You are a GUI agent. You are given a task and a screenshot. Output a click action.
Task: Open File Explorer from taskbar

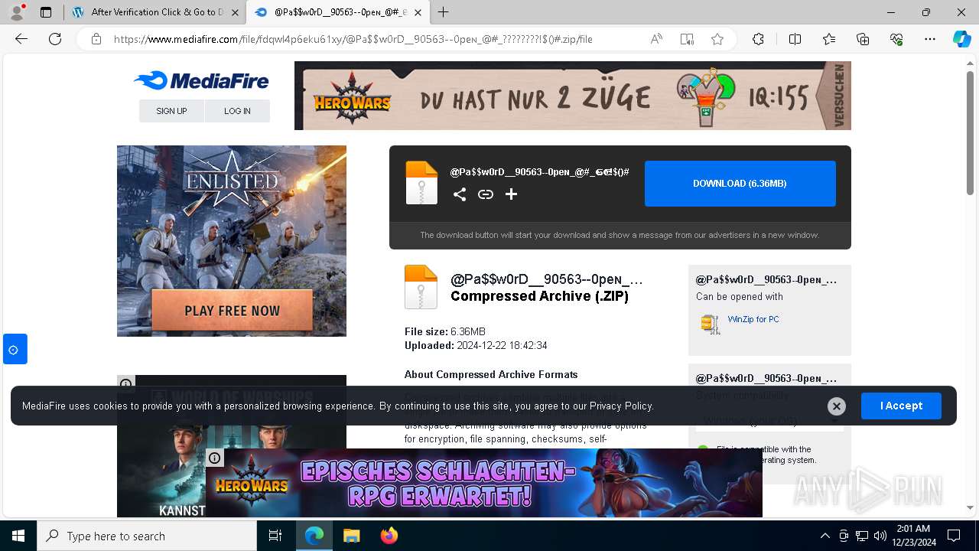click(351, 536)
